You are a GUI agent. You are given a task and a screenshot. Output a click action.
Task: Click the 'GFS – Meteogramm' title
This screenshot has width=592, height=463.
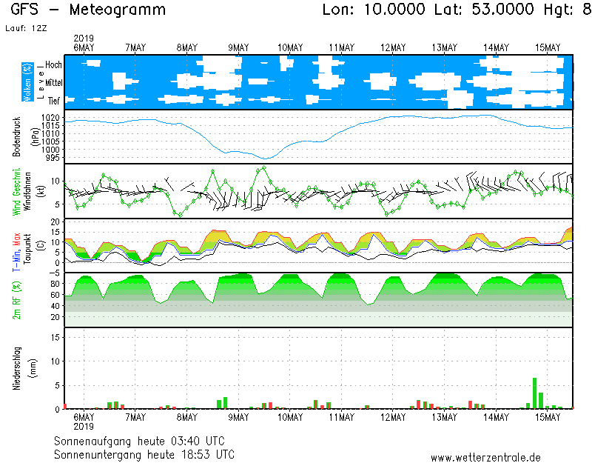click(88, 10)
